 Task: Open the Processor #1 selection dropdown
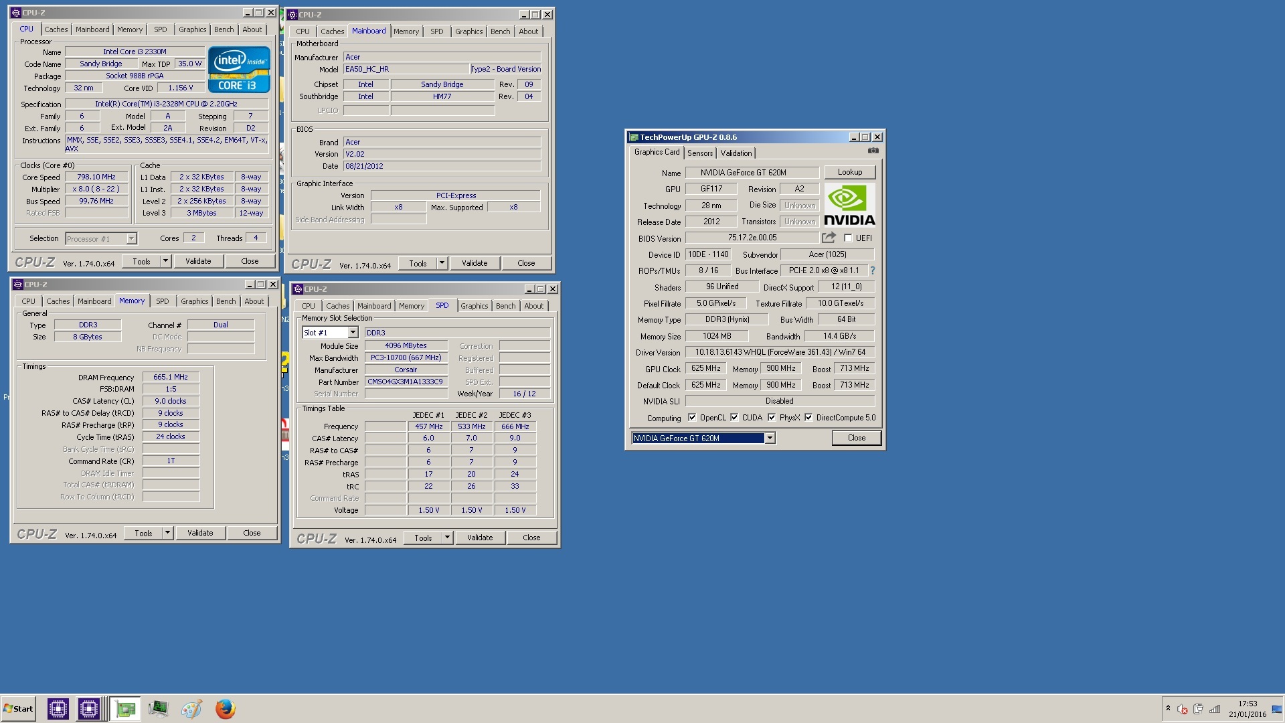[x=131, y=238]
